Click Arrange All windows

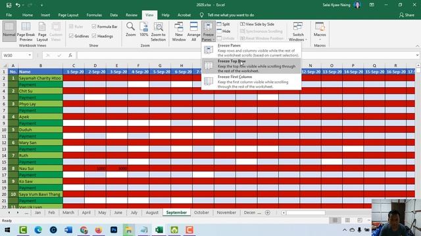[x=193, y=31]
